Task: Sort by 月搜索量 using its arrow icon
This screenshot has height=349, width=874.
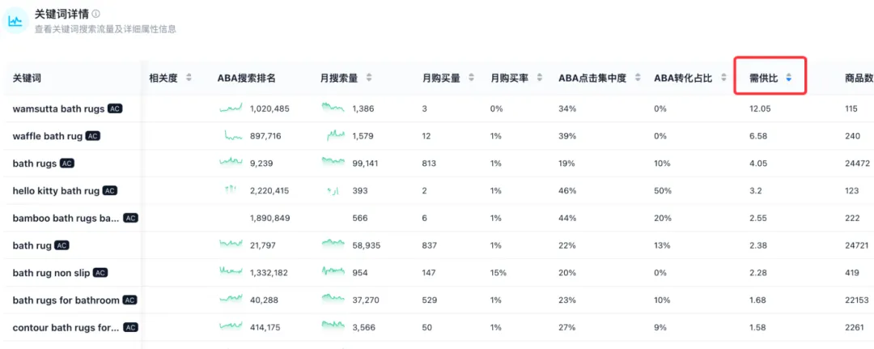Action: pyautogui.click(x=369, y=79)
